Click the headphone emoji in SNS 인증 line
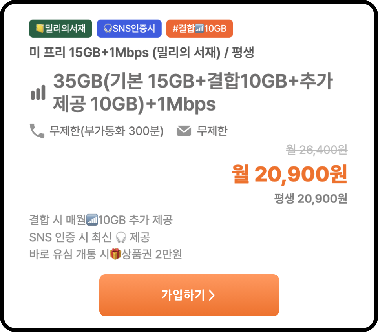The width and height of the screenshot is (378, 332). click(x=121, y=237)
